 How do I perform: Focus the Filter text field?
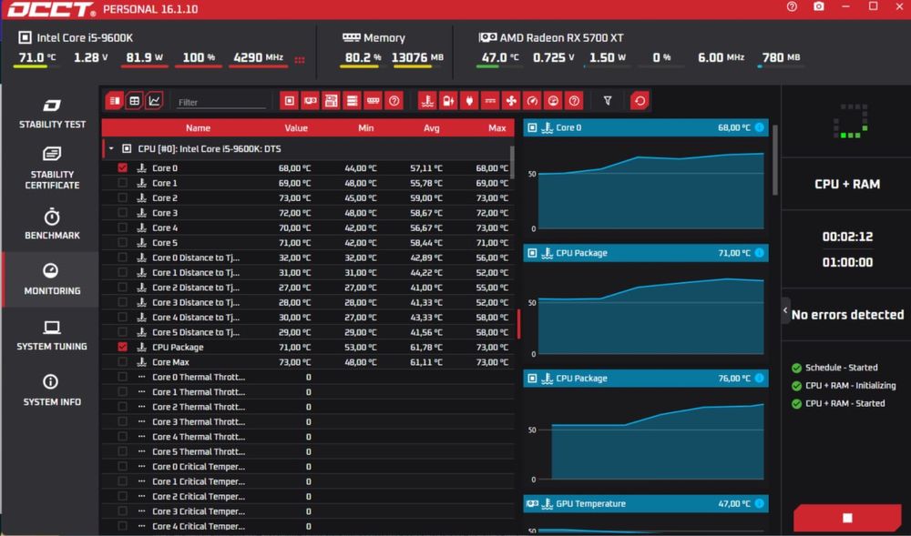(220, 102)
